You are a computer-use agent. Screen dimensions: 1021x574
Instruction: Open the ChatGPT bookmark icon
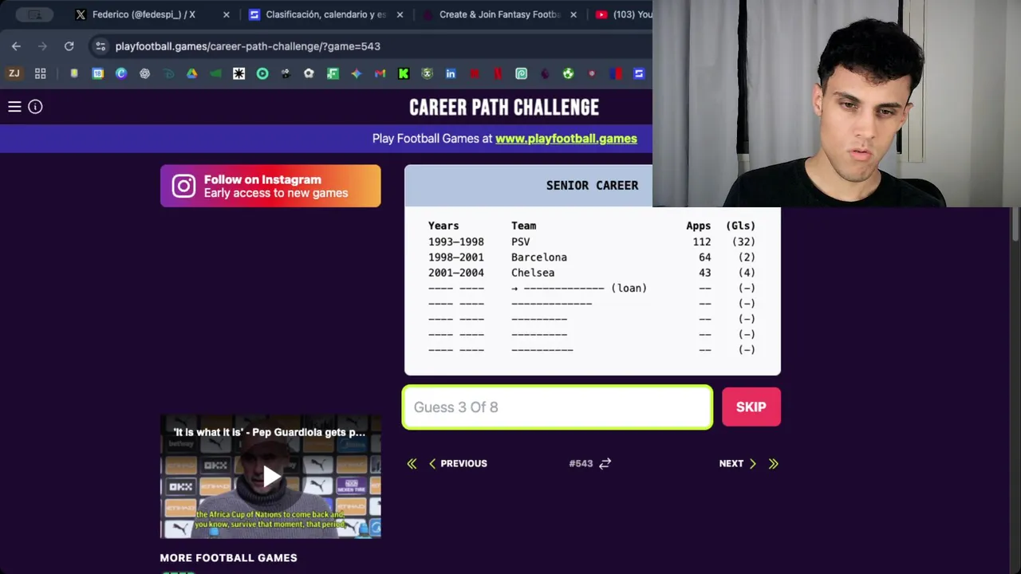point(144,73)
